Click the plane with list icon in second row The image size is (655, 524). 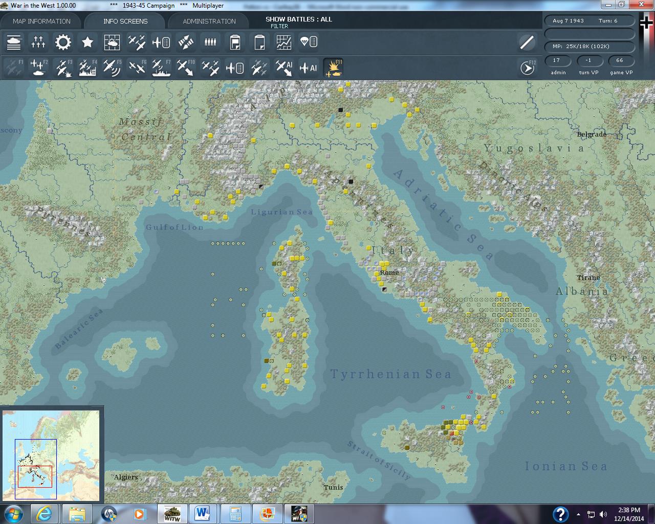pyautogui.click(x=235, y=68)
